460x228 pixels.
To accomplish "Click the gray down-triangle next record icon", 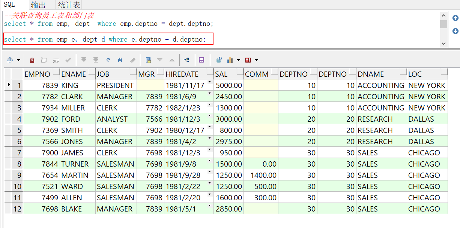I will [159, 60].
